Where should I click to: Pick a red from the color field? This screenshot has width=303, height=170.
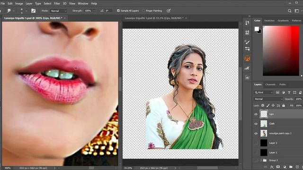(x=281, y=51)
